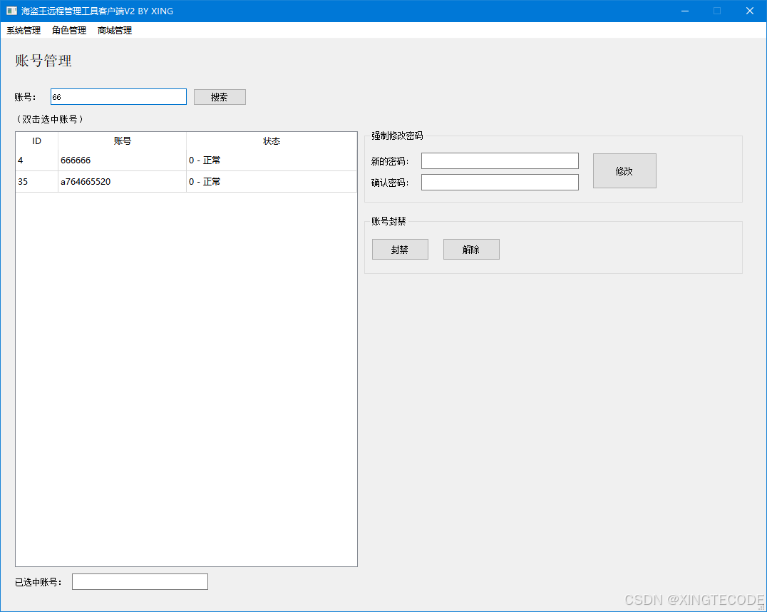Click ID cell 35
This screenshot has width=767, height=612.
tap(36, 182)
